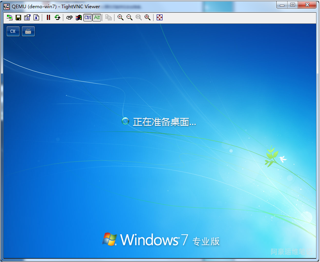Show the connection info

tap(36, 18)
